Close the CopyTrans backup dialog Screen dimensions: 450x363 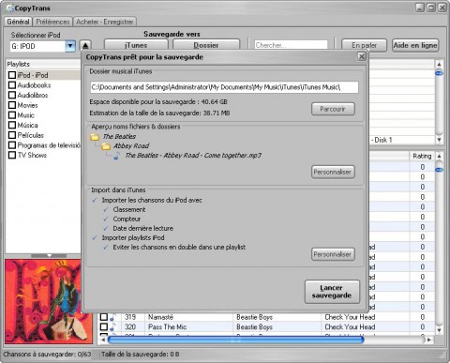(362, 56)
